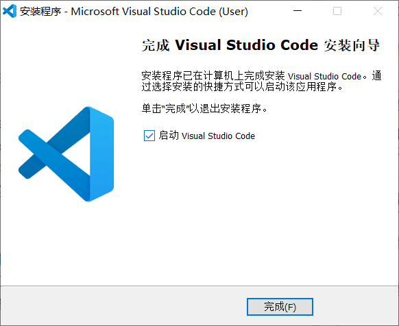The image size is (399, 326).
Task: Click the 安装程序 title bar text
Action: (x=40, y=12)
